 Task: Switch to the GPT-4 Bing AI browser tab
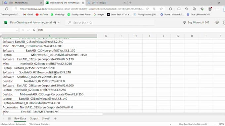point(107,3)
